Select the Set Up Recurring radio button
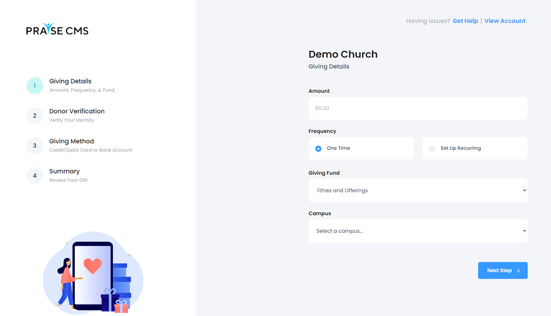551x316 pixels. [432, 148]
